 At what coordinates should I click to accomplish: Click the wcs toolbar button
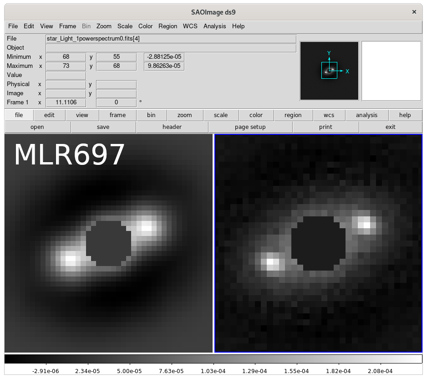[x=330, y=115]
